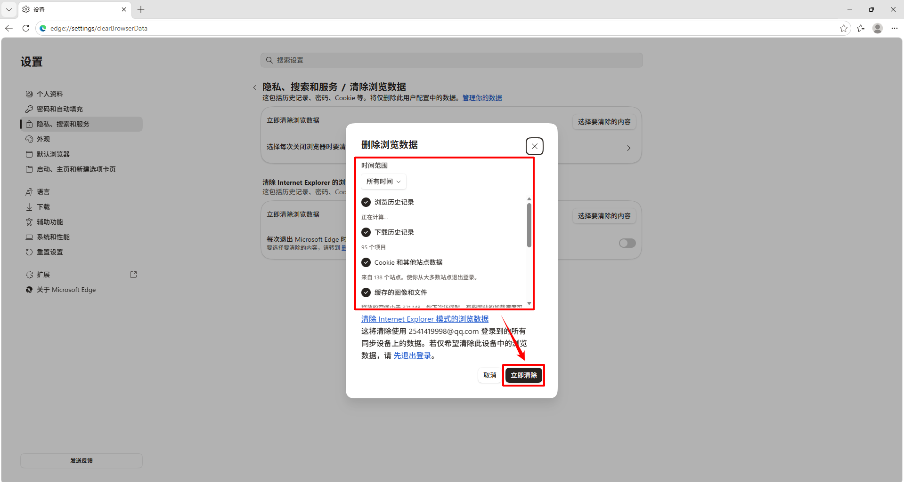Open a new tab with plus icon

point(141,9)
